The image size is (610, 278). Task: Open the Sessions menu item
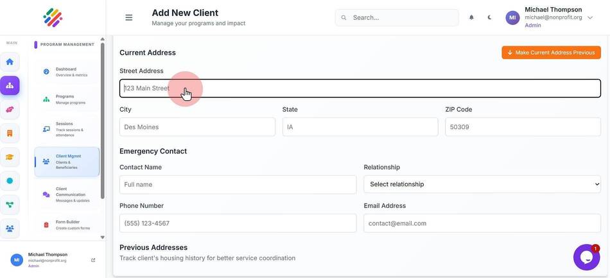click(67, 130)
